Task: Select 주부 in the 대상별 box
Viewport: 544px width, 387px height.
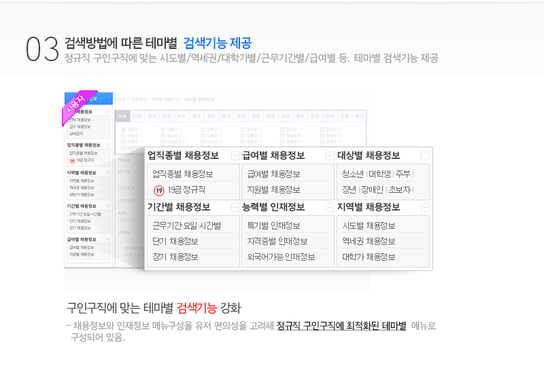Action: 403,174
